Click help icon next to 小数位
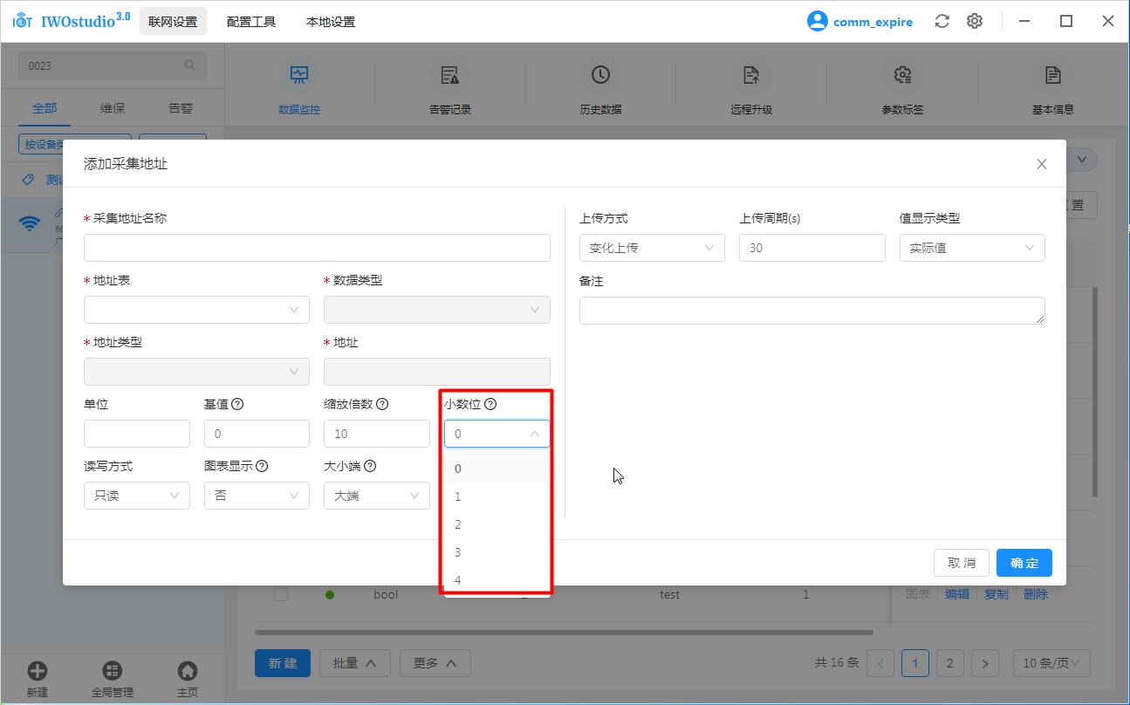Viewport: 1130px width, 705px height. pyautogui.click(x=490, y=404)
